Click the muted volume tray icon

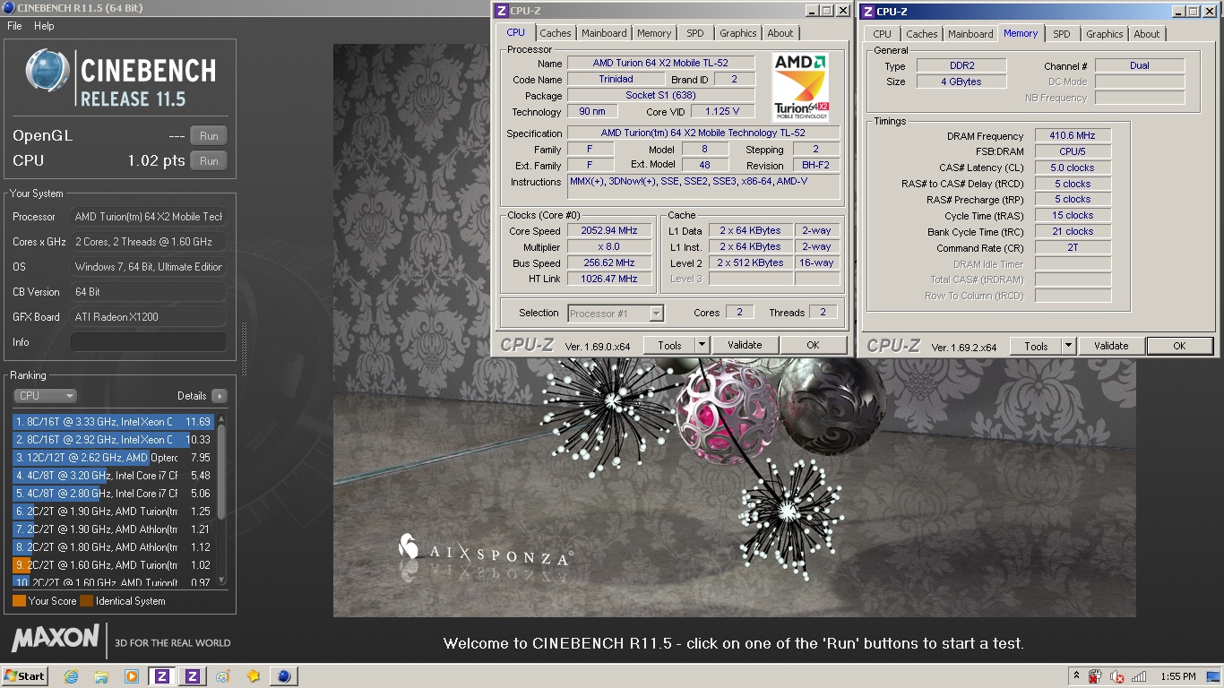tap(1116, 676)
